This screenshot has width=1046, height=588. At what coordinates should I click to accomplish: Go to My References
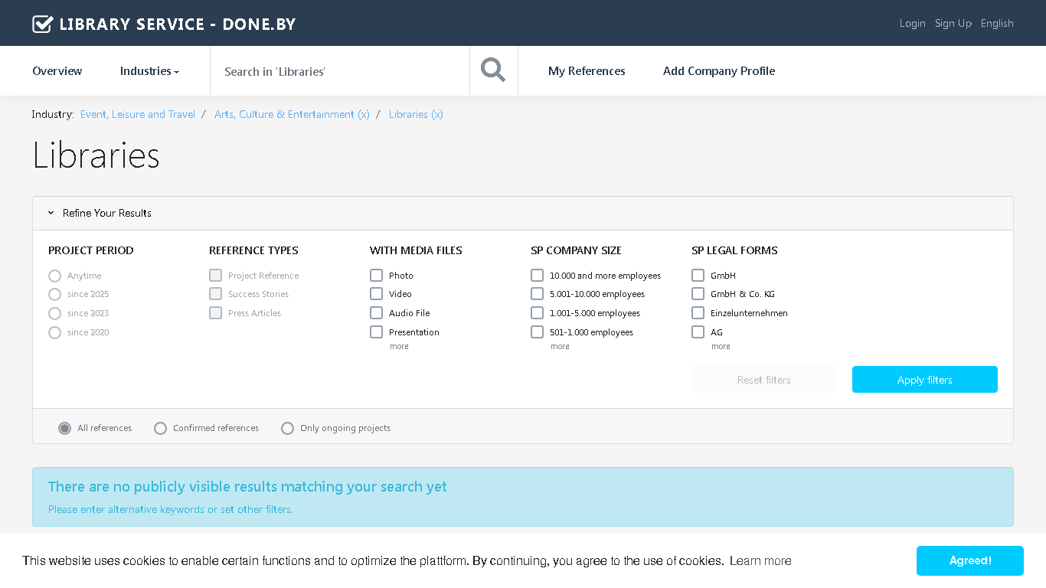(587, 71)
